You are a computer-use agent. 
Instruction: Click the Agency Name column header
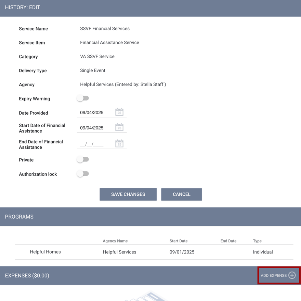tap(115, 241)
